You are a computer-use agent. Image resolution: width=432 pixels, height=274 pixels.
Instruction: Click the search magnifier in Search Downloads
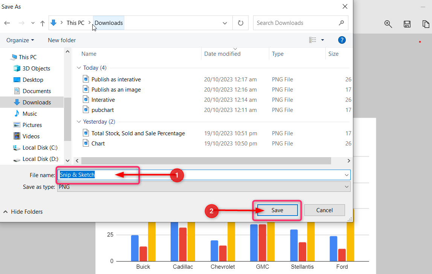[x=341, y=23]
